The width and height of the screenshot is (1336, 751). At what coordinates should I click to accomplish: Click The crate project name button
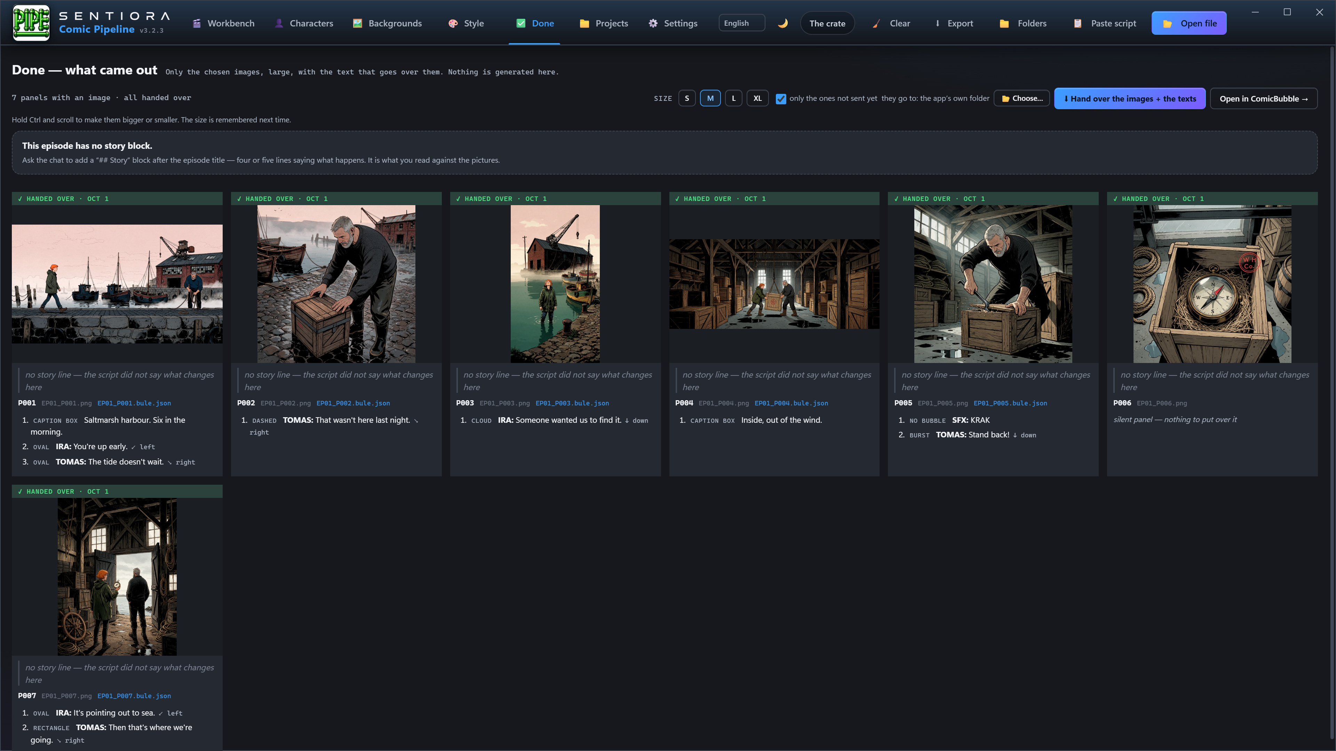827,23
